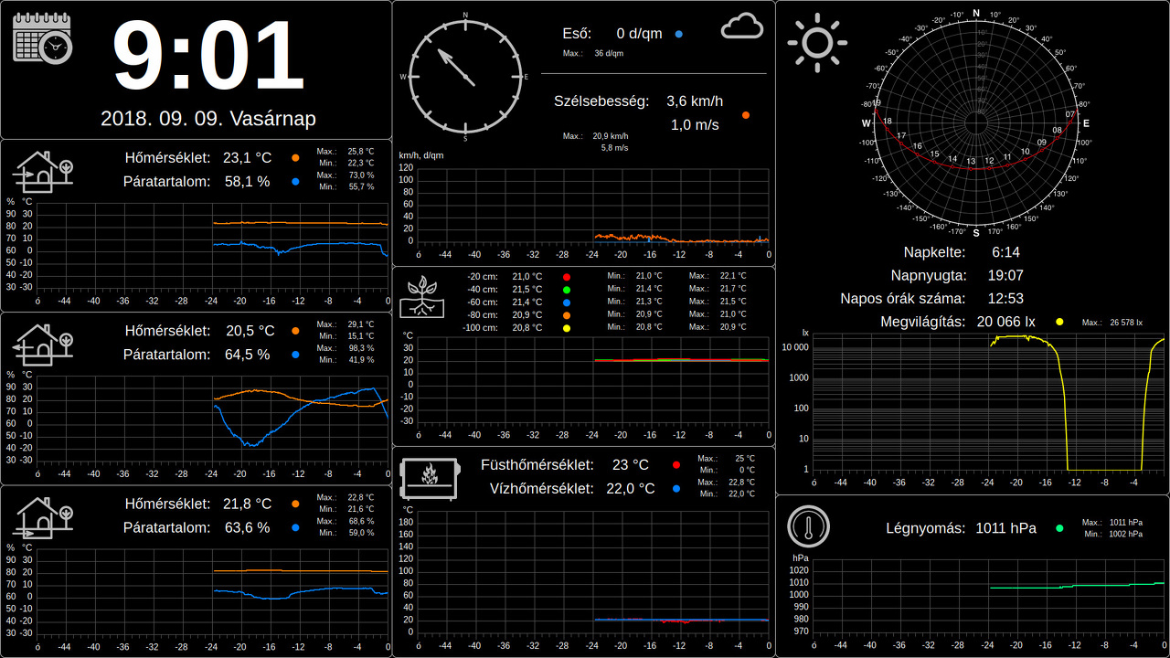Click the orange dot in the -80 cm row
The width and height of the screenshot is (1170, 658).
[567, 314]
